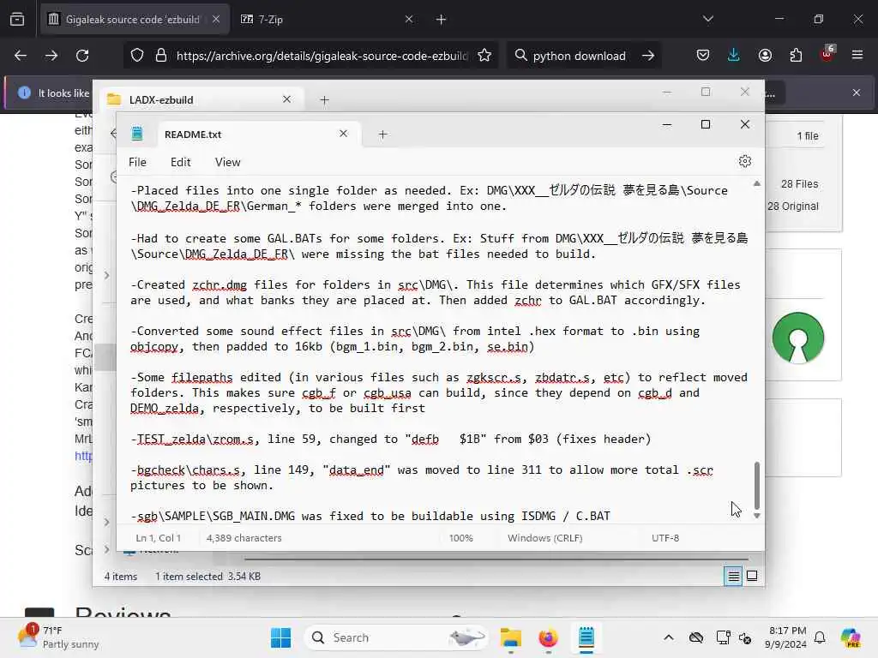Open Firefox downloads panel
The height and width of the screenshot is (658, 878).
point(734,56)
